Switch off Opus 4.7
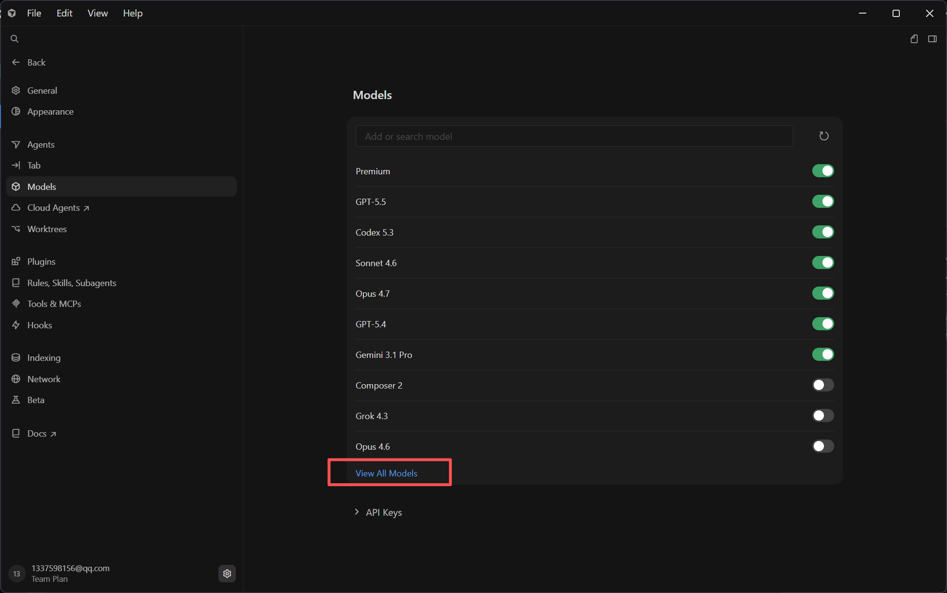 pyautogui.click(x=823, y=293)
